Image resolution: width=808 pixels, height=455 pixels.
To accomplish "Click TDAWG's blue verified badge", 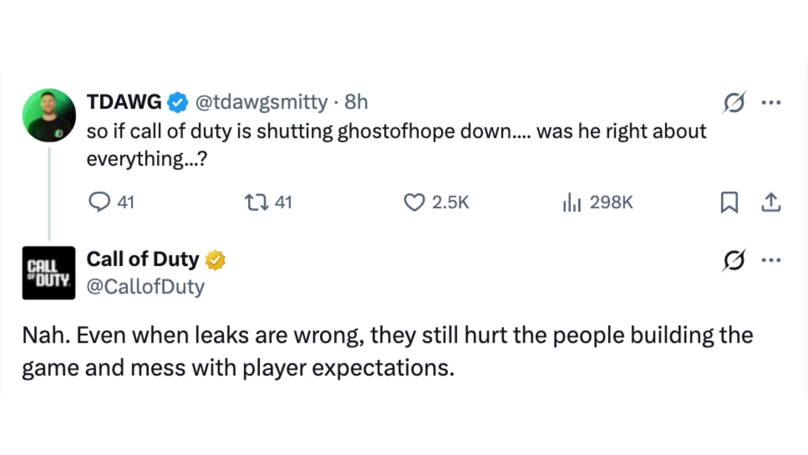I will coord(178,102).
